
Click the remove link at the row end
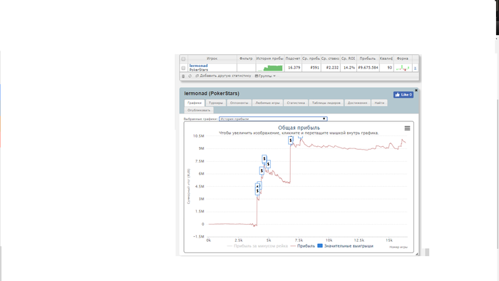click(415, 68)
